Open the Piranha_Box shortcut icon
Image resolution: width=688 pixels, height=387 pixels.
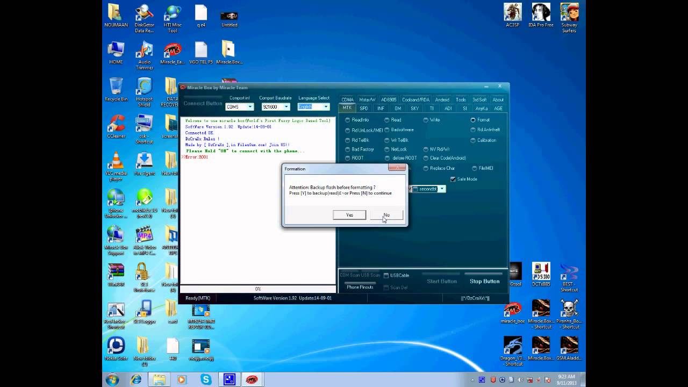[569, 314]
